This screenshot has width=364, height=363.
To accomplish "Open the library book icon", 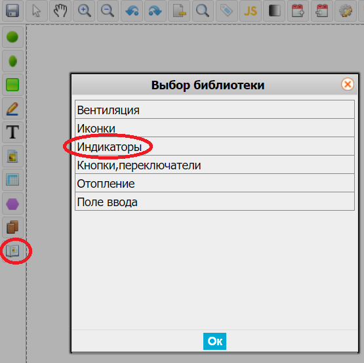I will pos(12,251).
